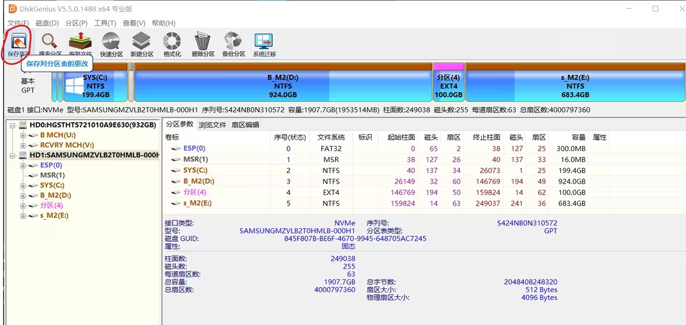The height and width of the screenshot is (325, 686).
Task: Click the 4096 Bytes physical sector value
Action: (539, 298)
